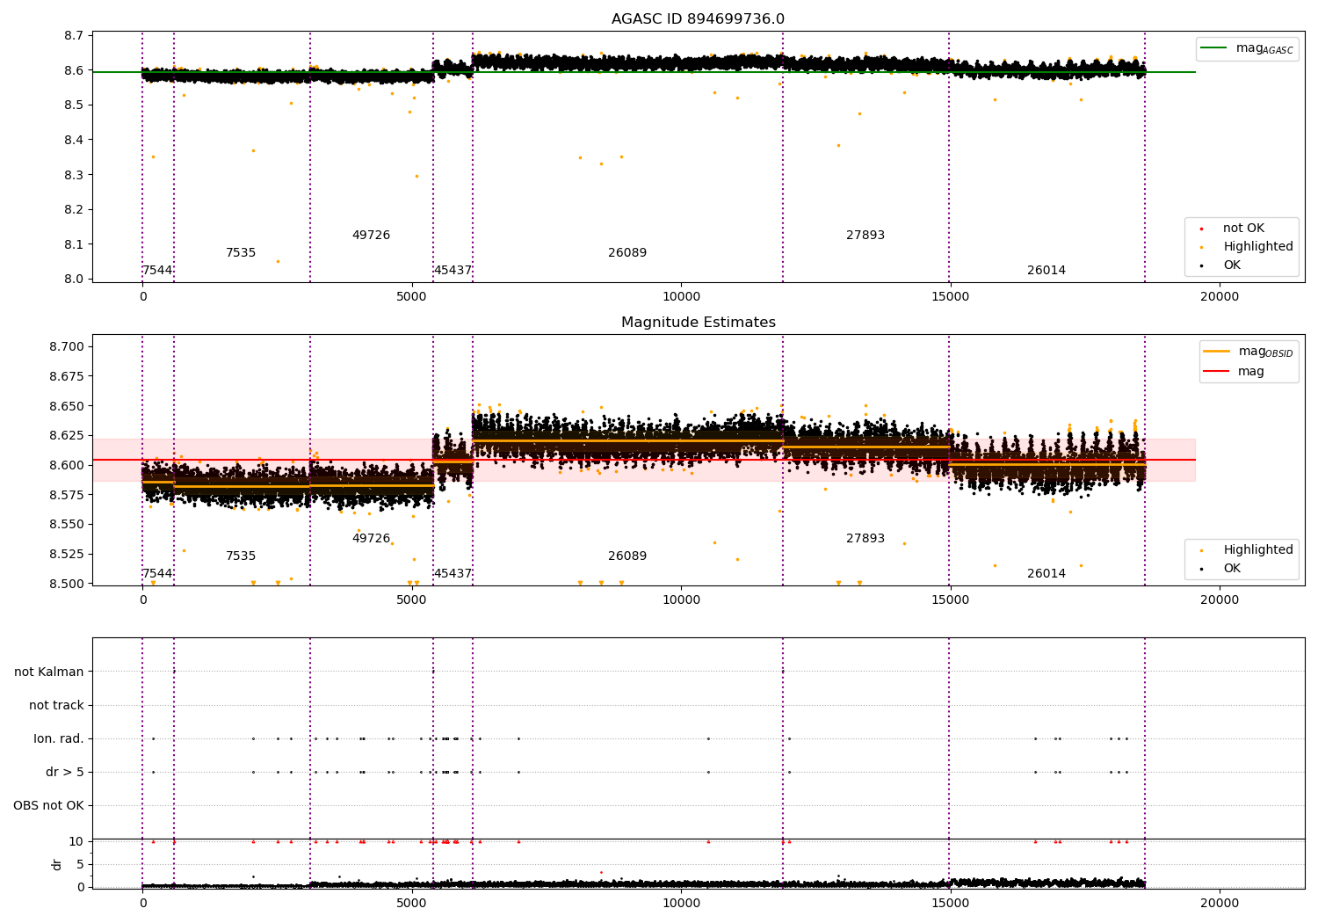This screenshot has width=1318, height=923.
Task: Click obsid label 7535 in Magnitude Estimates plot
Action: tap(241, 556)
